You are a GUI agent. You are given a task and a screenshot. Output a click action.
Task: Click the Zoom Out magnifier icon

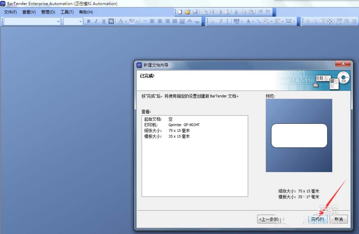[315, 21]
